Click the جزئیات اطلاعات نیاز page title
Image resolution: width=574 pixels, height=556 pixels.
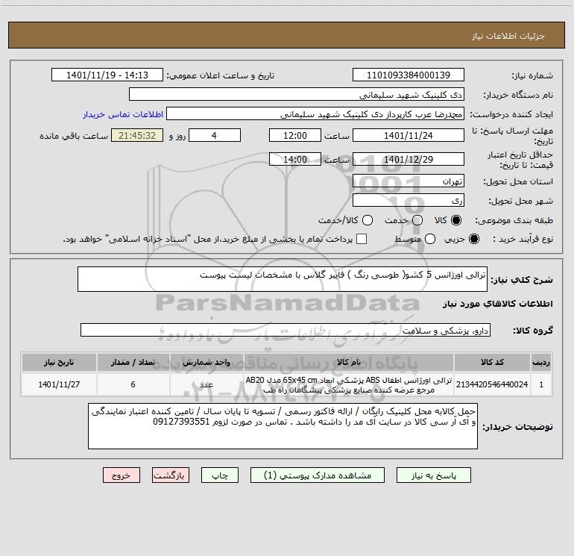click(x=508, y=36)
